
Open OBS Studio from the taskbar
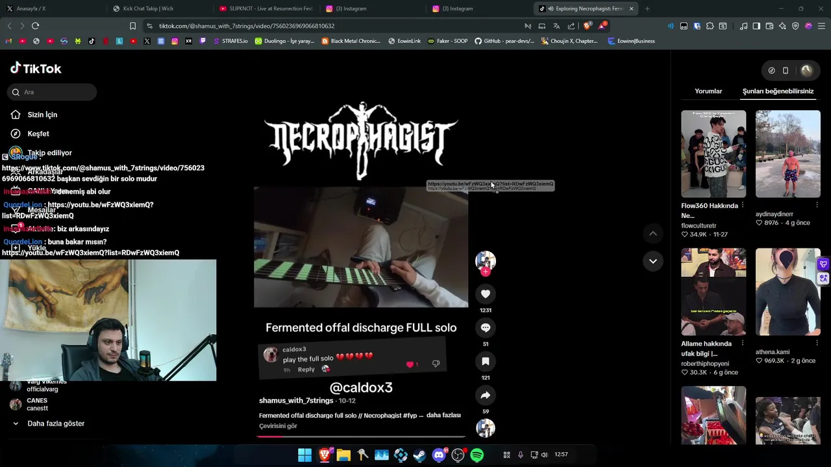[x=458, y=455]
